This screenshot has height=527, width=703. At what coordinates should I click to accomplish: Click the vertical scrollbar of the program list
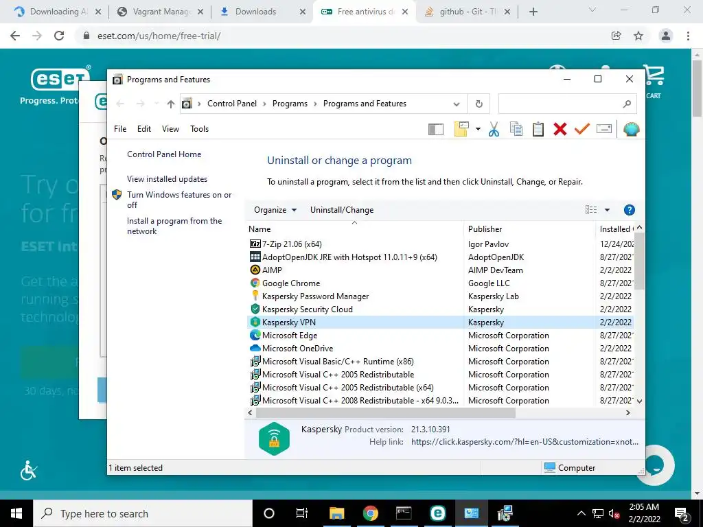pyautogui.click(x=639, y=261)
